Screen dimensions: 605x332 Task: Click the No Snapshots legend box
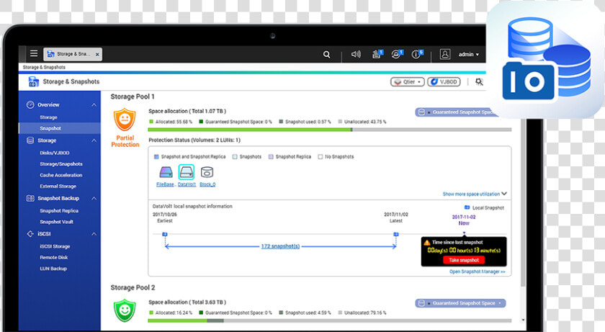(321, 157)
